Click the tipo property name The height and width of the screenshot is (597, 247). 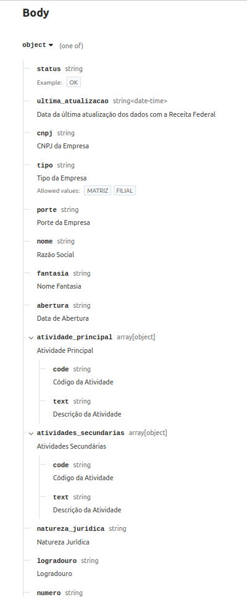coord(45,165)
